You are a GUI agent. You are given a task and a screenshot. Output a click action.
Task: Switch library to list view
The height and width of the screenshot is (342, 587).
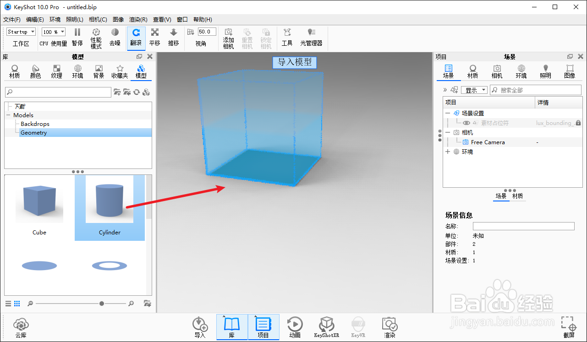(x=8, y=303)
